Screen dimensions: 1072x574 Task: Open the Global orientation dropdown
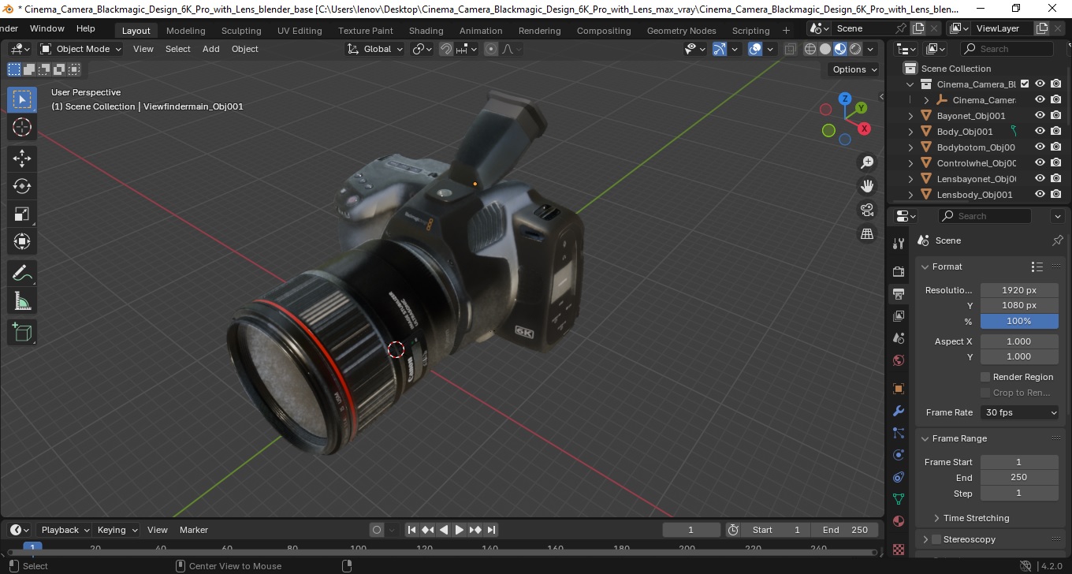click(x=374, y=49)
